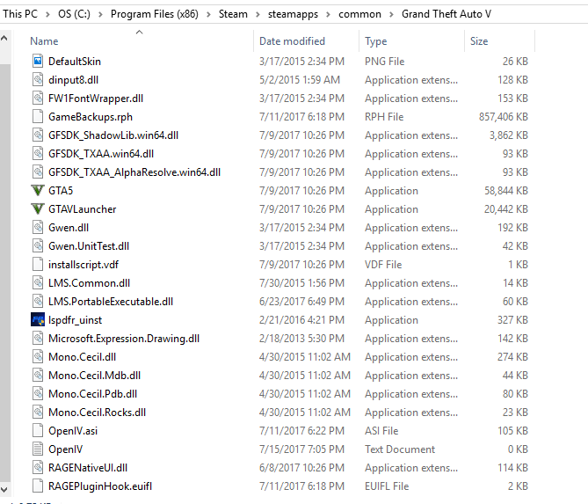588x504 pixels.
Task: Click the scroll up arrow of sidebar scrollbar
Action: pyautogui.click(x=4, y=38)
